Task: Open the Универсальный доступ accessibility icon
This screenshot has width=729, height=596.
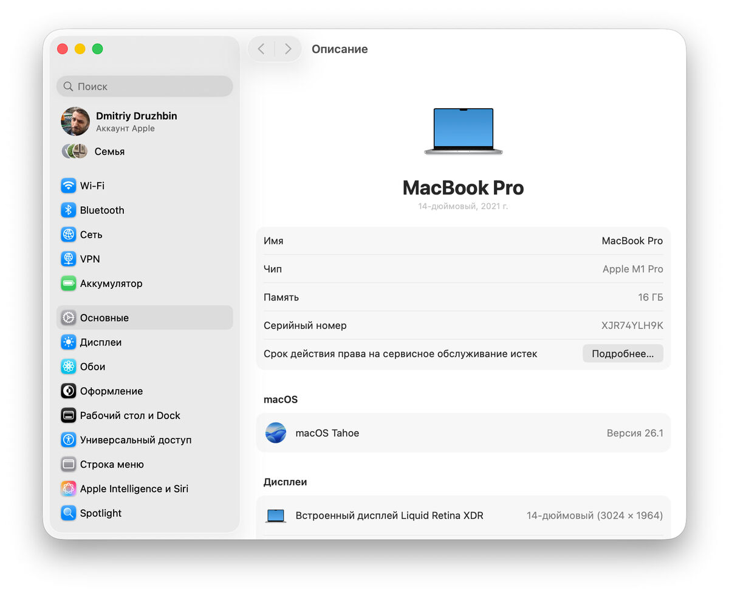Action: tap(69, 440)
